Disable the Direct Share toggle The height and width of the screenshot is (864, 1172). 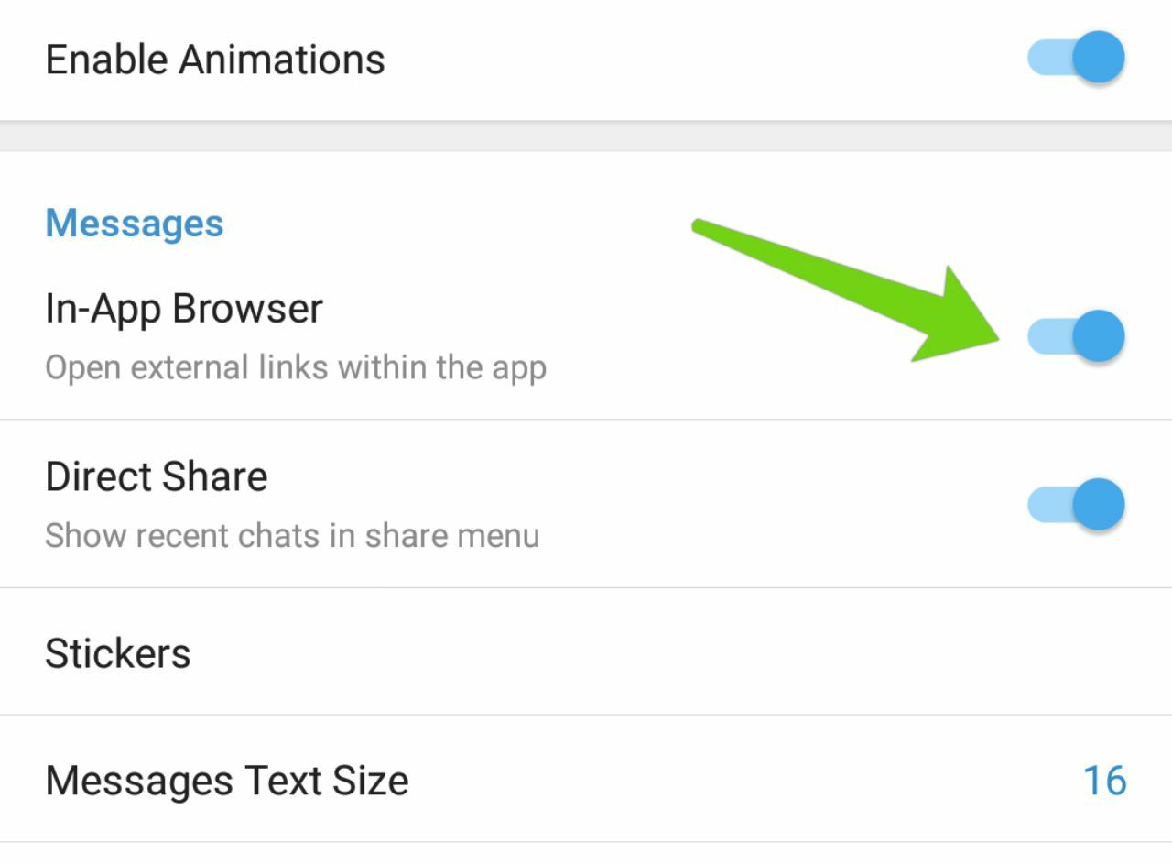(1075, 504)
